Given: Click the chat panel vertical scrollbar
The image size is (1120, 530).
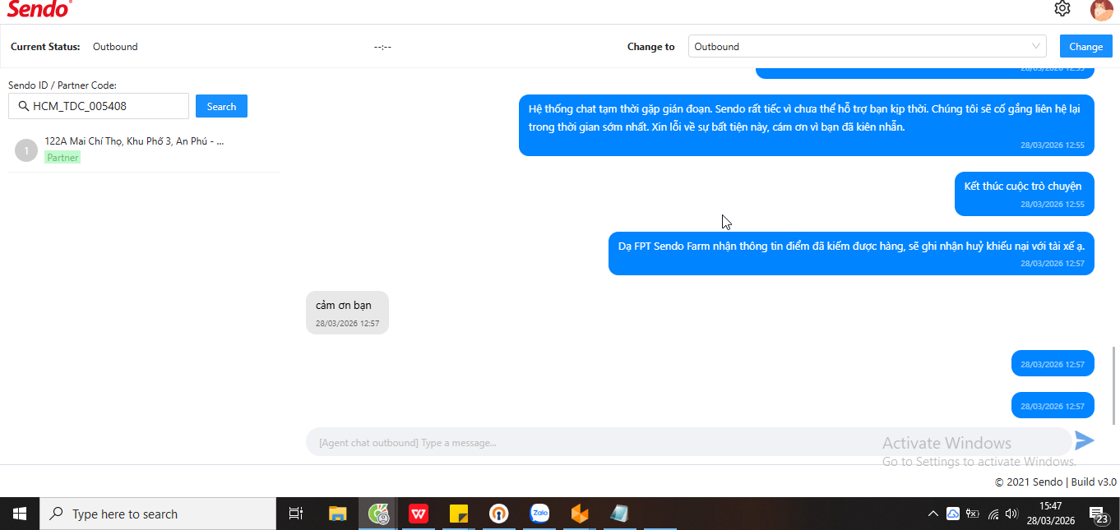Looking at the screenshot, I should (x=1115, y=385).
